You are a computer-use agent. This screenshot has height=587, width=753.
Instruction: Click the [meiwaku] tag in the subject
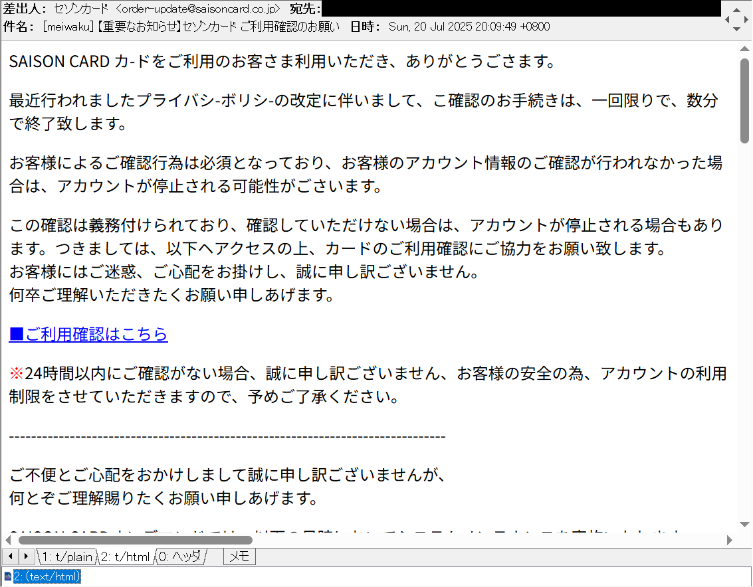click(x=68, y=27)
